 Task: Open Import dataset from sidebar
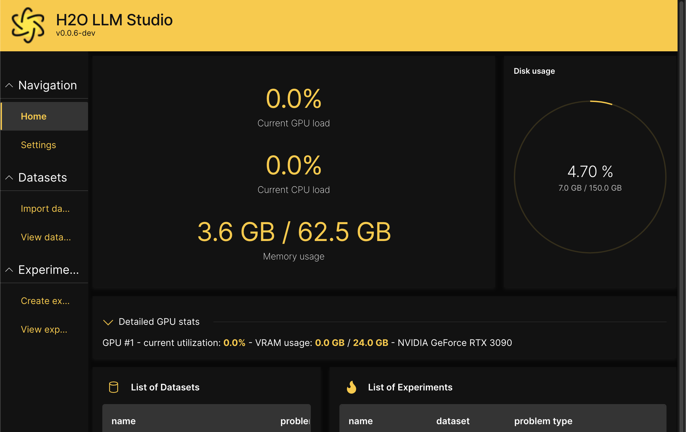click(x=45, y=209)
